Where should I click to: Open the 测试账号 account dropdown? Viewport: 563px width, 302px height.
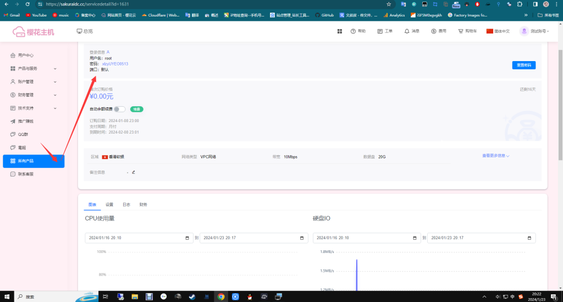coord(534,31)
